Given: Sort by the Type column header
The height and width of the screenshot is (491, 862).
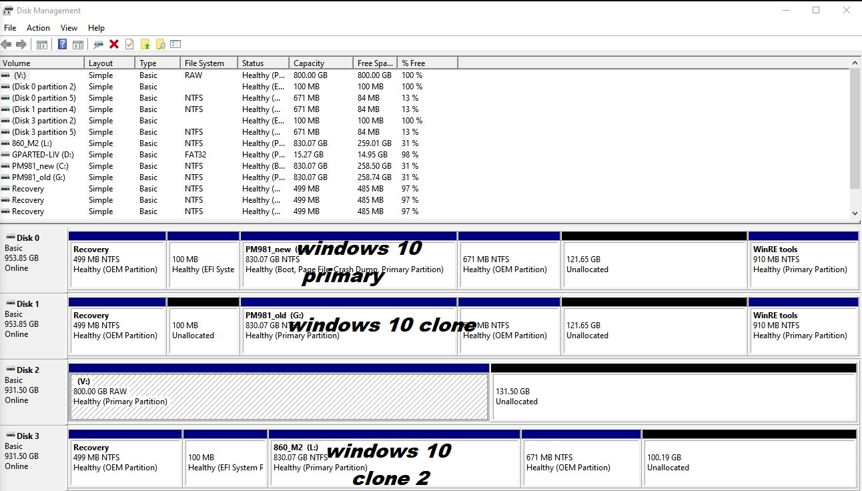Looking at the screenshot, I should pyautogui.click(x=157, y=63).
